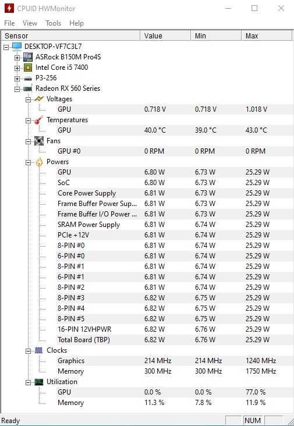This screenshot has height=426, width=294.
Task: Select the SRAM Power Supply row
Action: pos(174,225)
